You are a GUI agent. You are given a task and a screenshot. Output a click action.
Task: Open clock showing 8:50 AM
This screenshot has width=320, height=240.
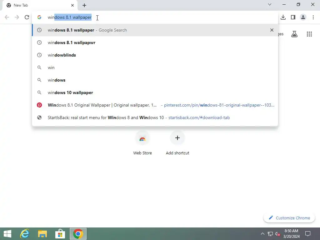[292, 234]
